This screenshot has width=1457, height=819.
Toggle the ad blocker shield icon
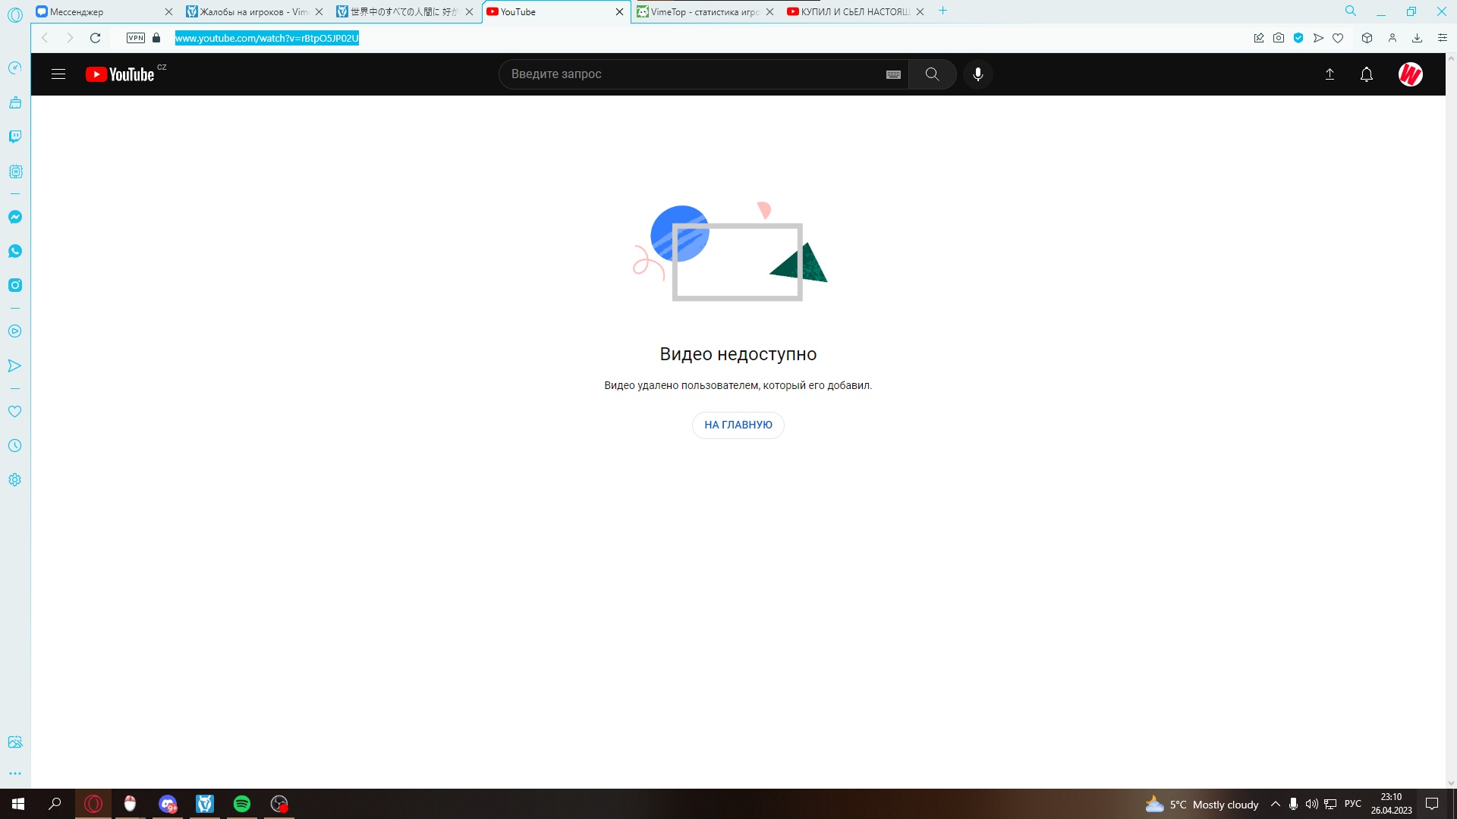[1298, 38]
